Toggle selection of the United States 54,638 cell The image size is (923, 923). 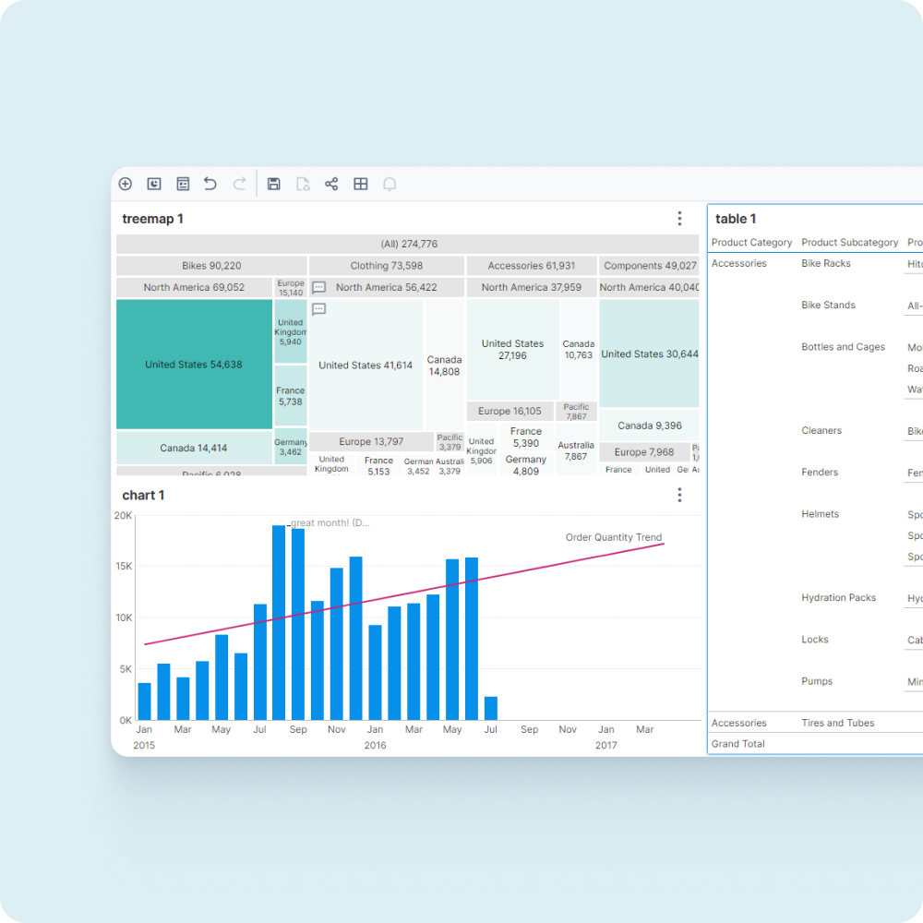tap(194, 364)
